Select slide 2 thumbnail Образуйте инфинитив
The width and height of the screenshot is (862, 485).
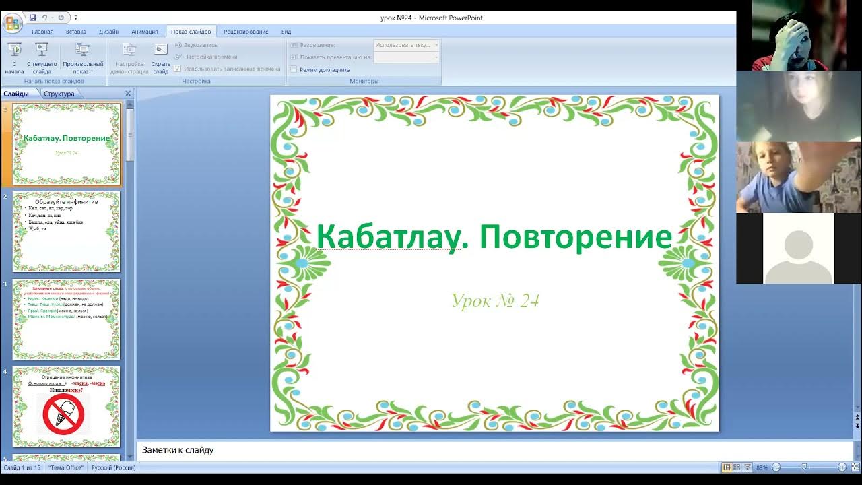click(x=66, y=232)
